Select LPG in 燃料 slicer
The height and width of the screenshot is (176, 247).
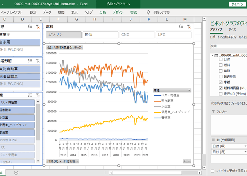(173, 35)
